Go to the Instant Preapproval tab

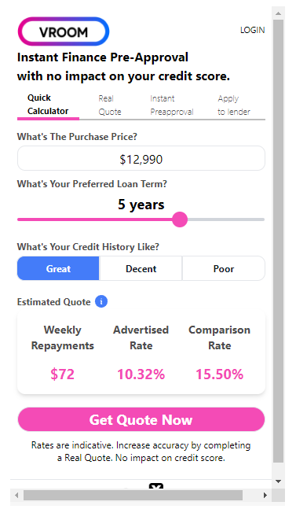172,105
